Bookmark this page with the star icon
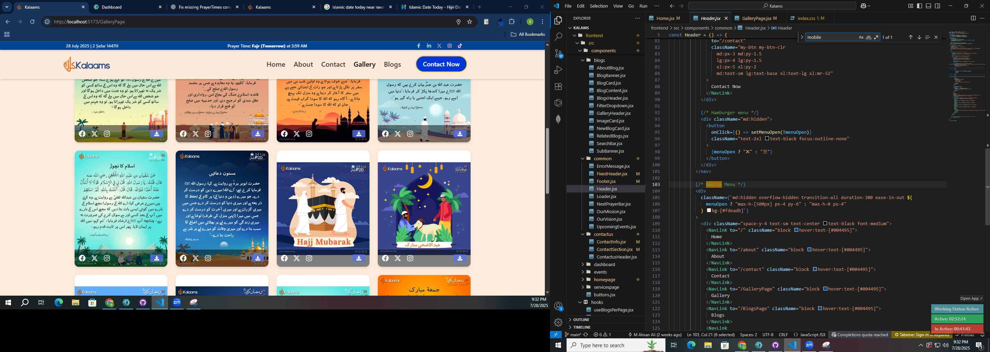 click(x=469, y=22)
